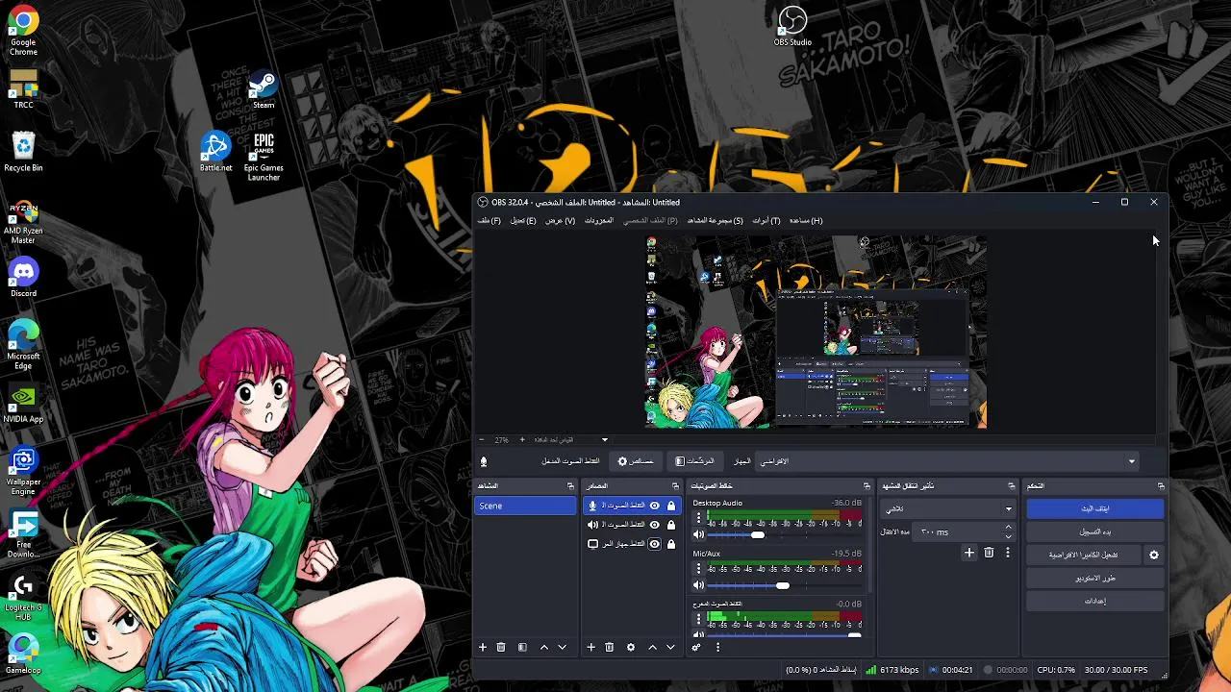This screenshot has width=1231, height=692.
Task: Mute third mixer channel speaker icon
Action: (699, 634)
